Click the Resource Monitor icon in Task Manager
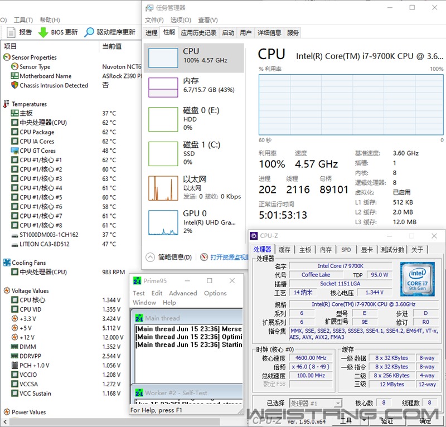446x427 pixels. [204, 257]
